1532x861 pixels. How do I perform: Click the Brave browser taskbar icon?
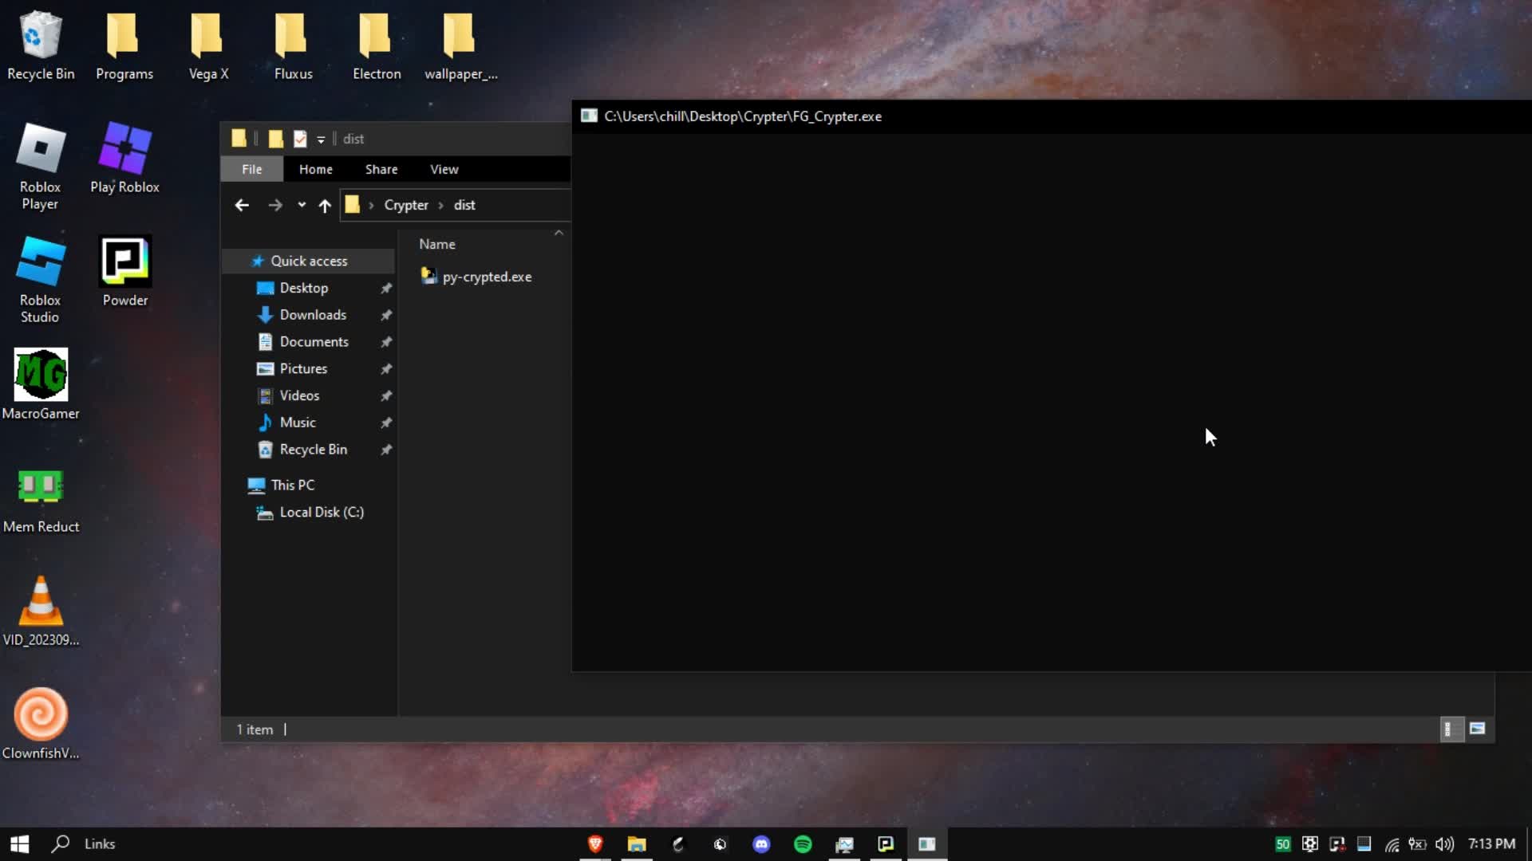click(x=595, y=844)
